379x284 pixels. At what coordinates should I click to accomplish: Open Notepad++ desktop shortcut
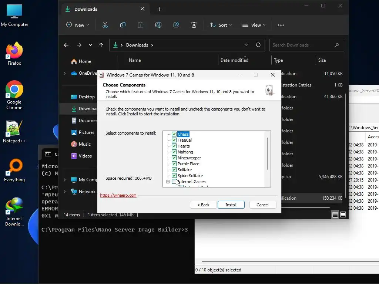pyautogui.click(x=14, y=131)
